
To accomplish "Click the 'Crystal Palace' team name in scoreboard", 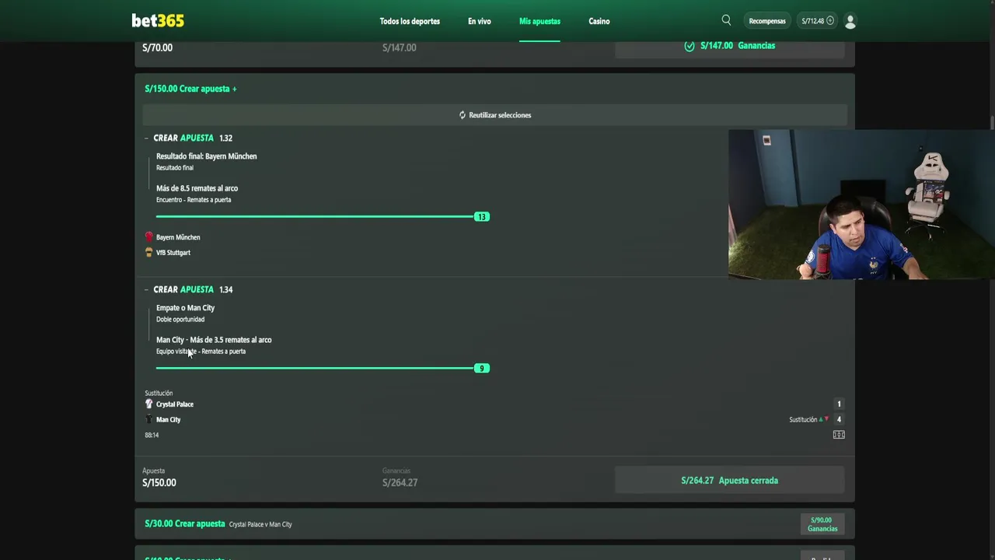I will click(175, 404).
